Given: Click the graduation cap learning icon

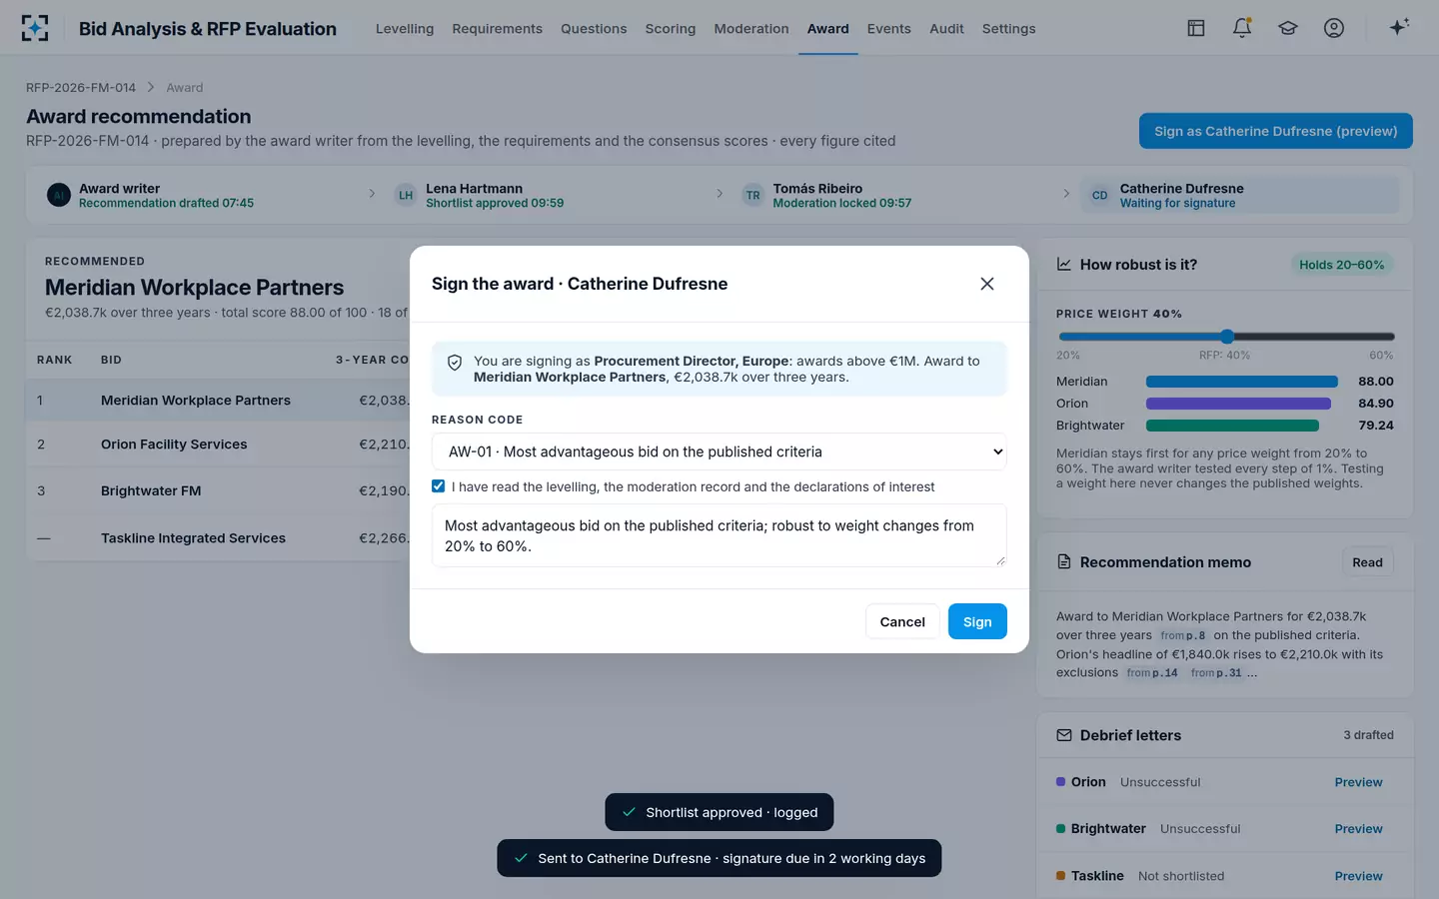Looking at the screenshot, I should [1288, 28].
